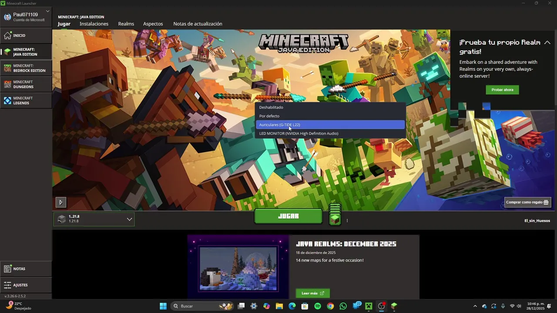Switch to the Instalaciones tab
The width and height of the screenshot is (557, 313).
tap(94, 24)
